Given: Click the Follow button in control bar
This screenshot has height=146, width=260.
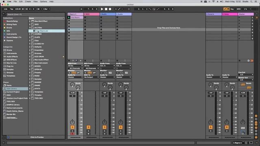Looking at the screenshot, I should [82, 9].
